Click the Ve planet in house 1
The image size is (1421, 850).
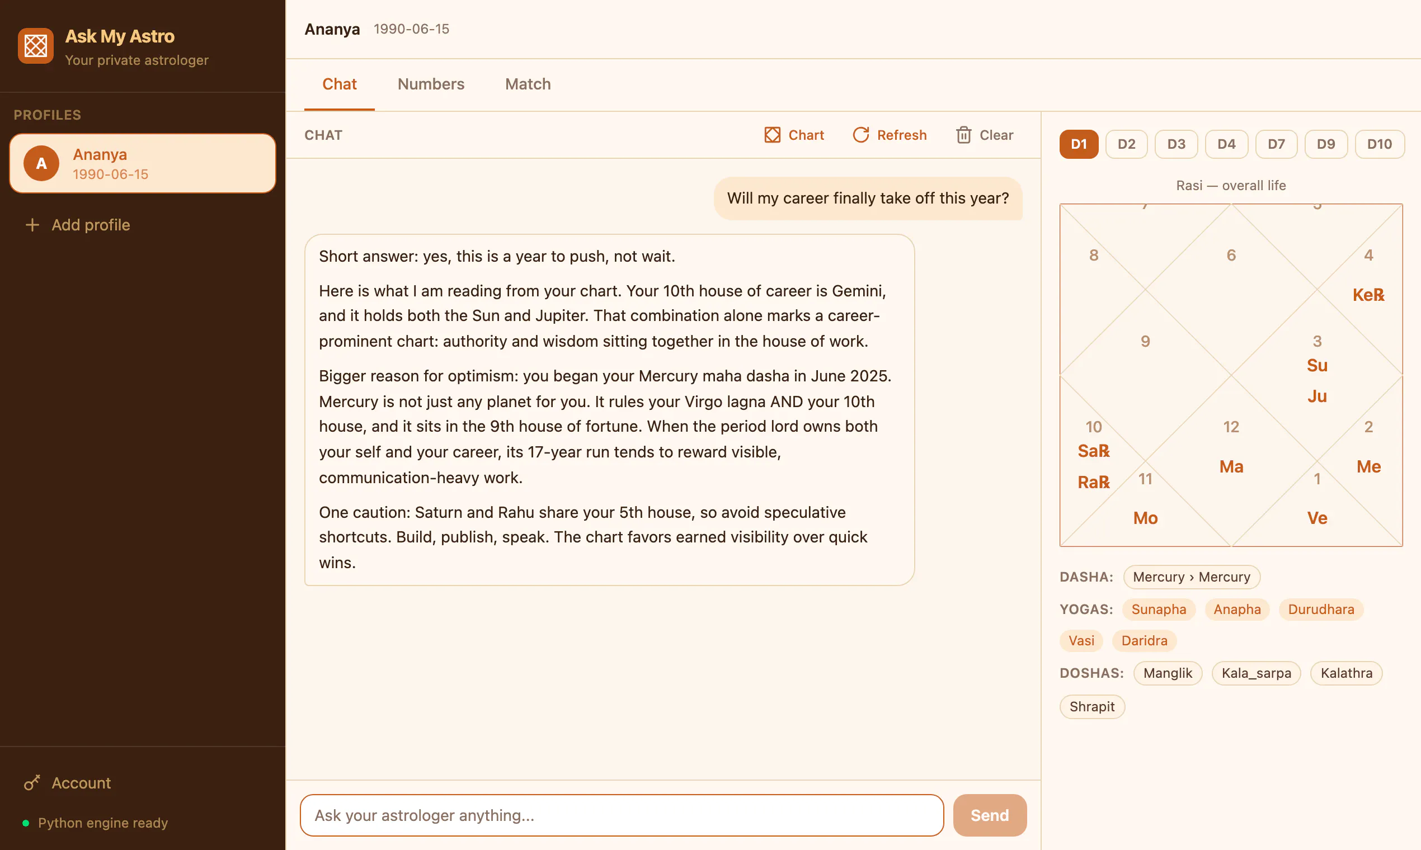[1317, 518]
